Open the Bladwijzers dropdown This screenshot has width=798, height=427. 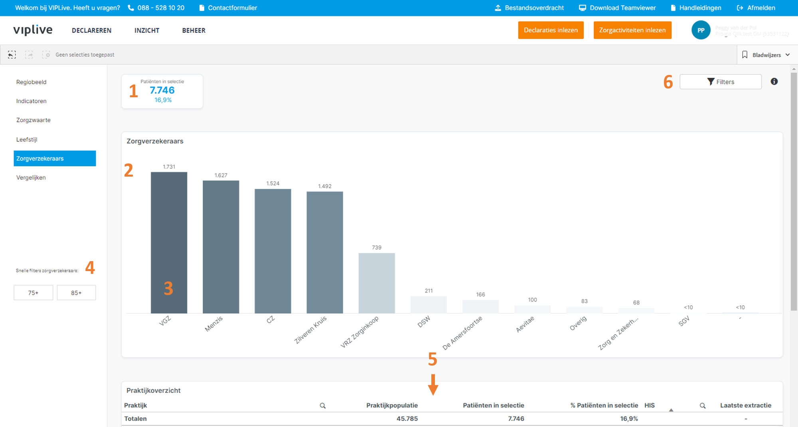tap(766, 55)
